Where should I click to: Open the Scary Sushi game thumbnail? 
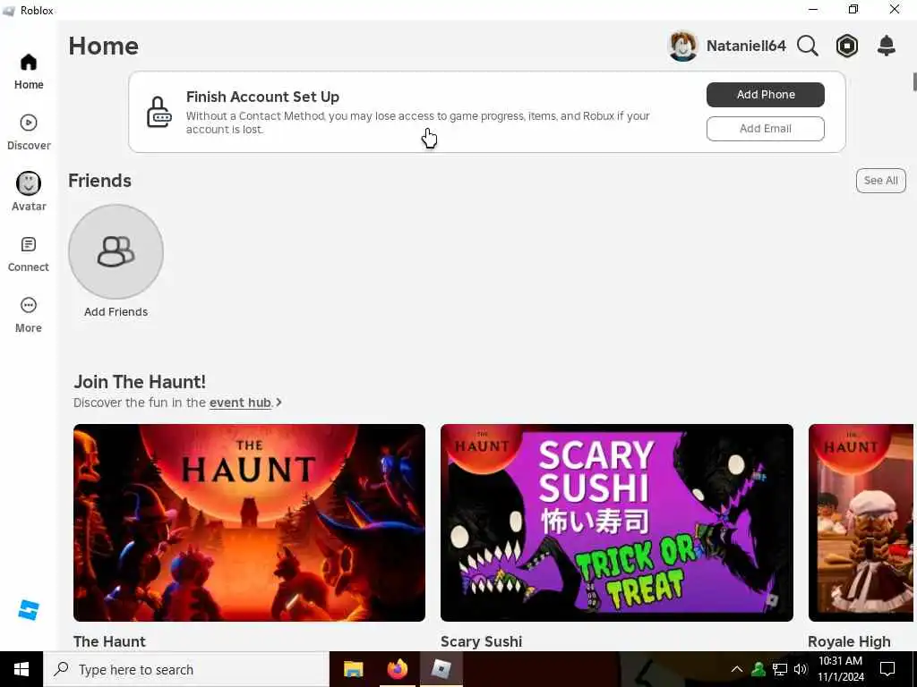pyautogui.click(x=616, y=522)
